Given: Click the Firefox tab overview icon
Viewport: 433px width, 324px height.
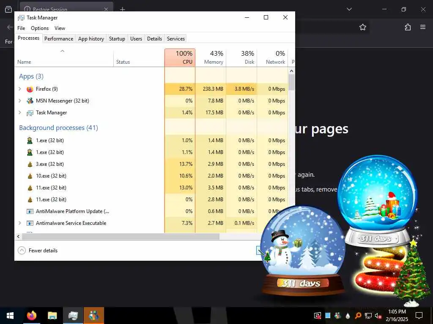Looking at the screenshot, I should click(8, 9).
